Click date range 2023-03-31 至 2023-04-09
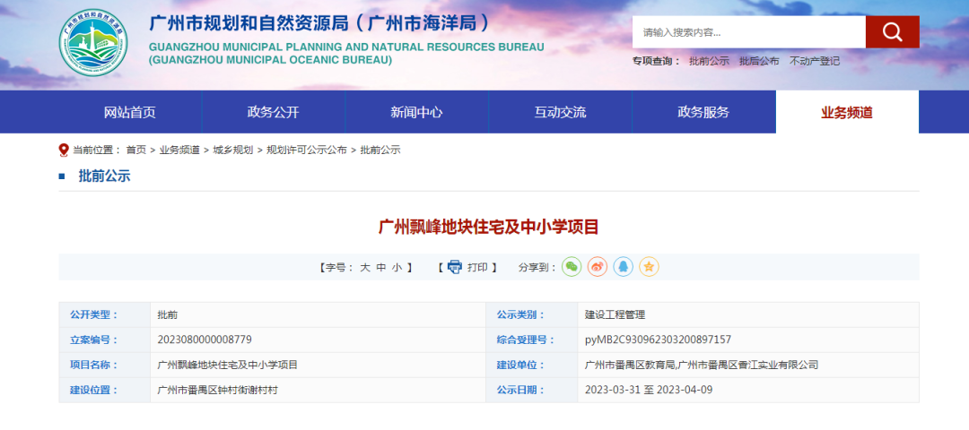This screenshot has width=969, height=430. (x=649, y=390)
